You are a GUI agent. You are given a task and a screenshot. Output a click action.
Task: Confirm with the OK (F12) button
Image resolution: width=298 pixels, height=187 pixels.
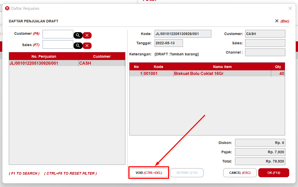(273, 173)
